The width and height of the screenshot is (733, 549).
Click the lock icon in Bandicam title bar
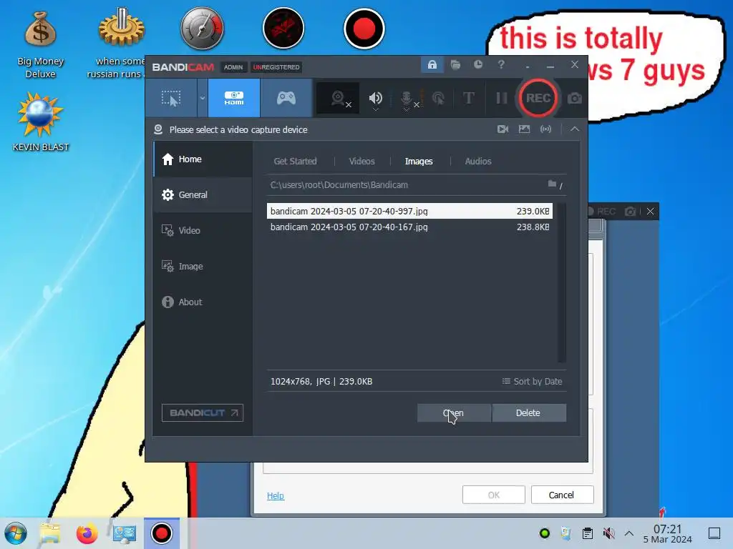click(x=432, y=64)
